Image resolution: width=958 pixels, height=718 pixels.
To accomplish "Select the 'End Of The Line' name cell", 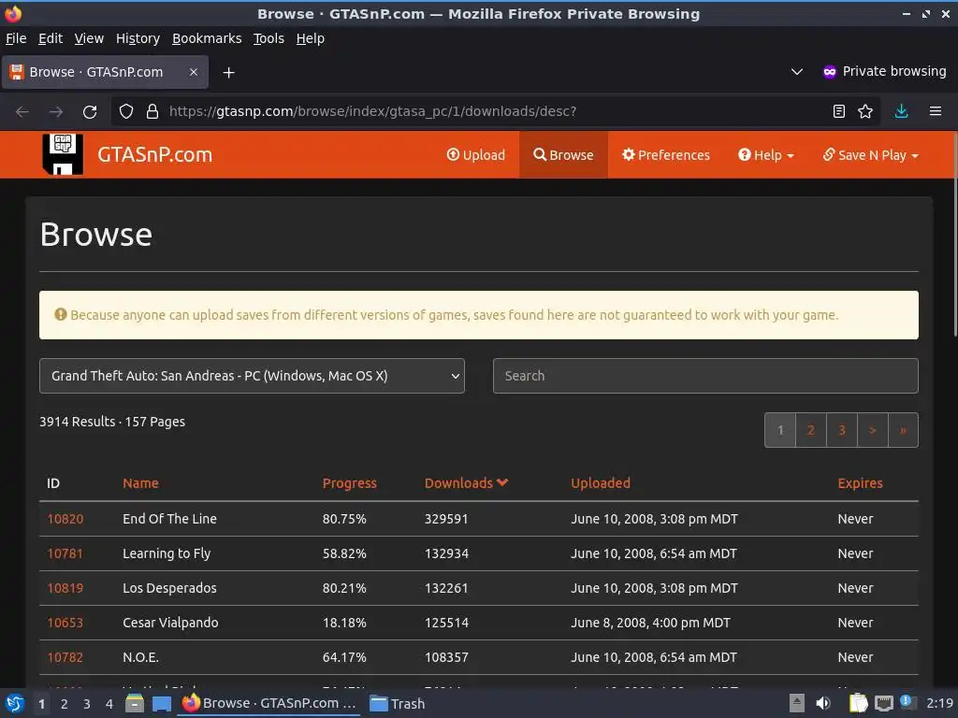I will pos(170,519).
